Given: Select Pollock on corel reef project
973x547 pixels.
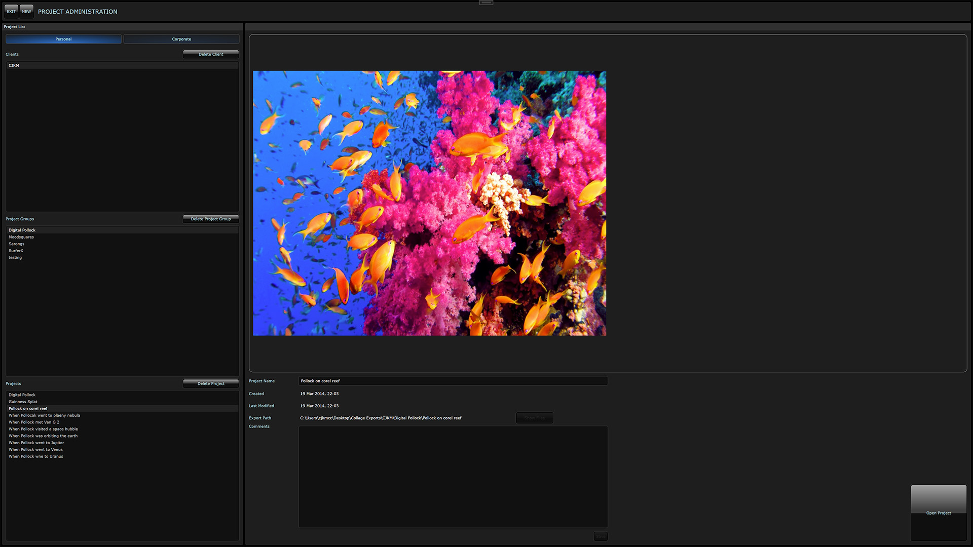Looking at the screenshot, I should 122,408.
